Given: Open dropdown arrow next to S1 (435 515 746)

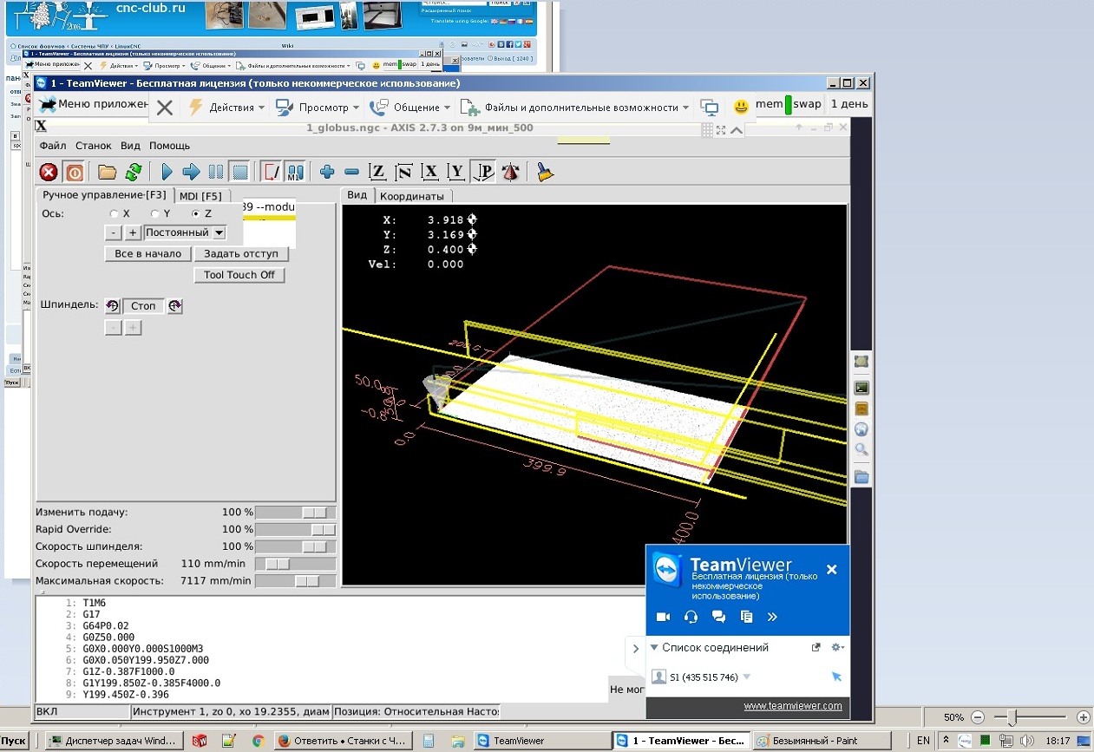Looking at the screenshot, I should 747,677.
